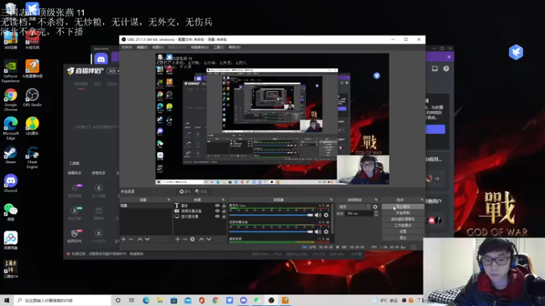
Task: Select the 视频采集设备 source row
Action: (x=200, y=211)
